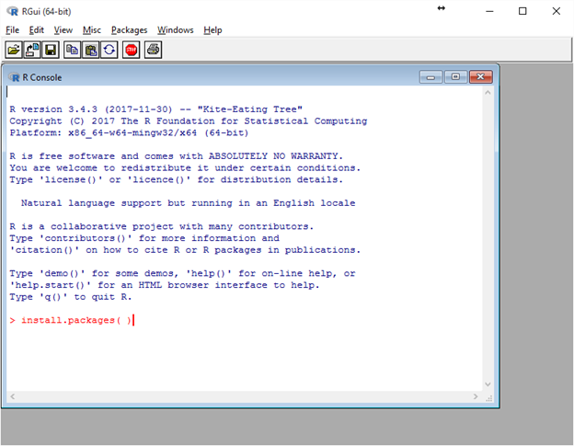
Task: Click the Save workspace floppy icon
Action: pyautogui.click(x=51, y=50)
